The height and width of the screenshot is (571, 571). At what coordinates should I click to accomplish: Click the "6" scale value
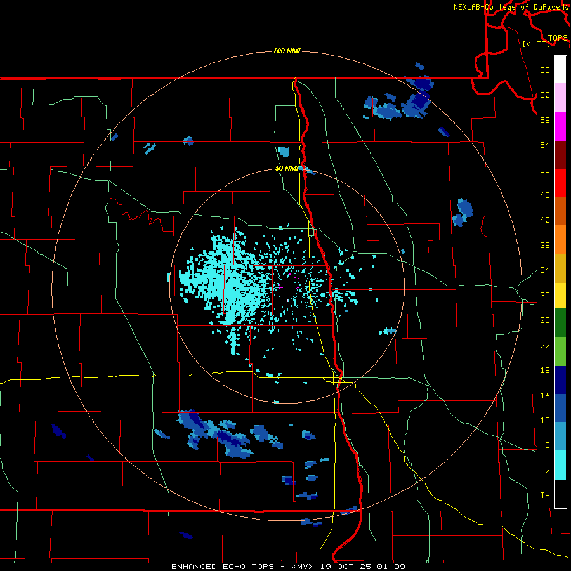548,445
